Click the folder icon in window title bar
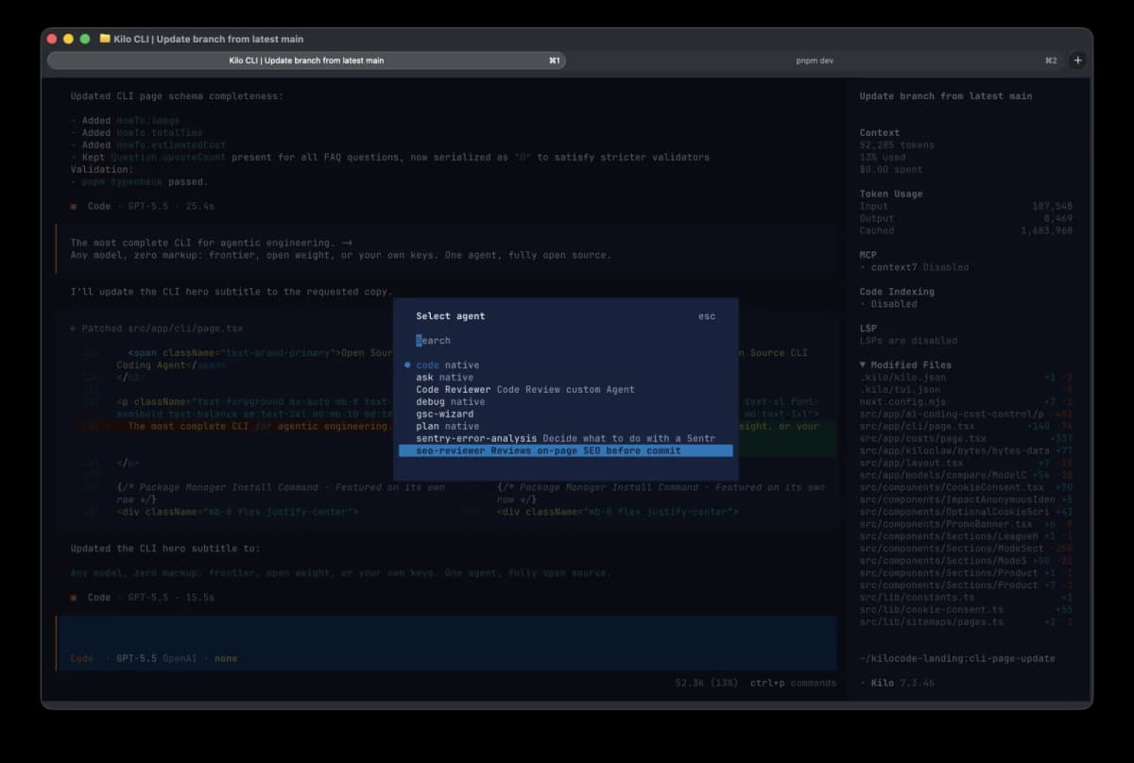 [105, 39]
